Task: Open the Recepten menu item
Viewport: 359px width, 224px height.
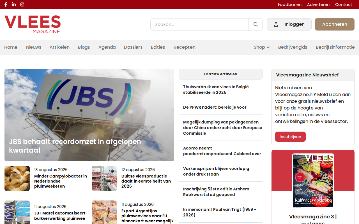Action: (x=185, y=47)
